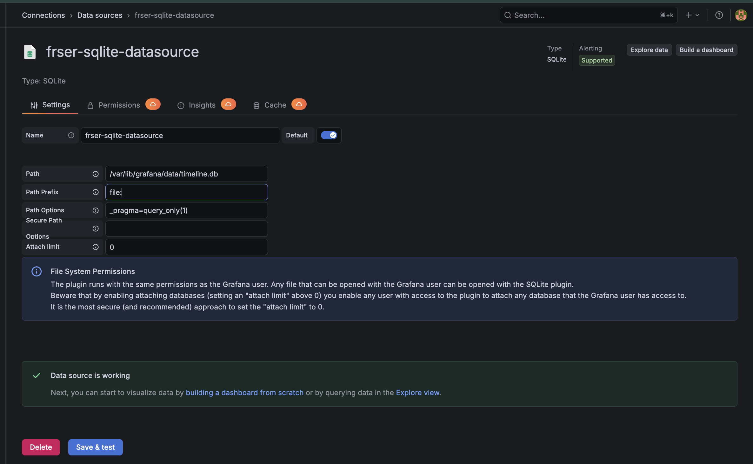Click the Path Prefix input field
753x464 pixels.
point(187,192)
